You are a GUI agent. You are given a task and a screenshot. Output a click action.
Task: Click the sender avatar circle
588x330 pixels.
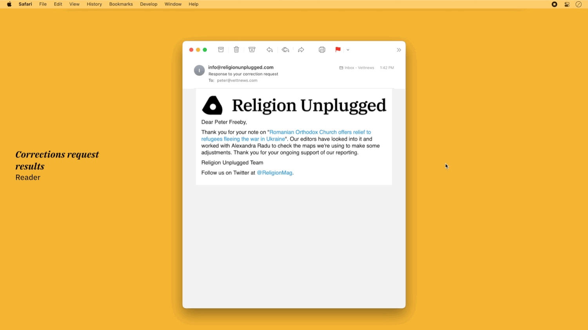click(199, 70)
